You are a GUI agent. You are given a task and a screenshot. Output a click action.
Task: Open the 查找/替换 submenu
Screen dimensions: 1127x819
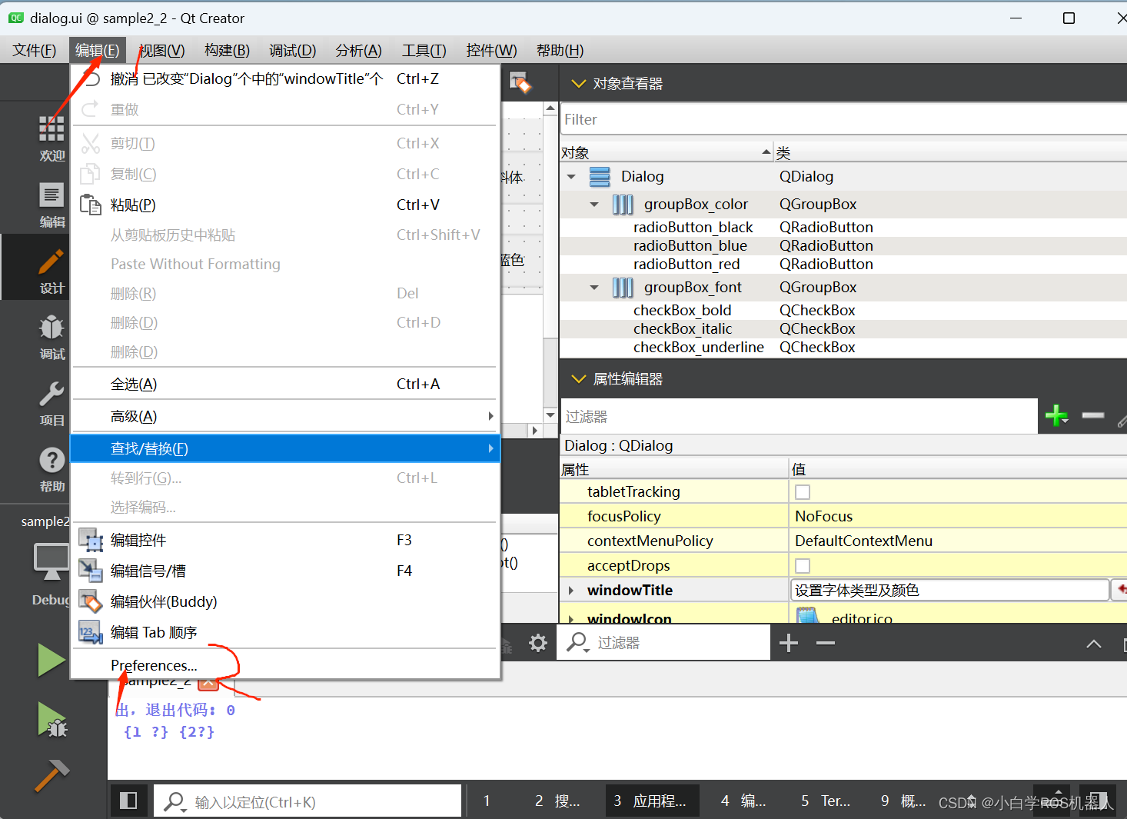(285, 448)
